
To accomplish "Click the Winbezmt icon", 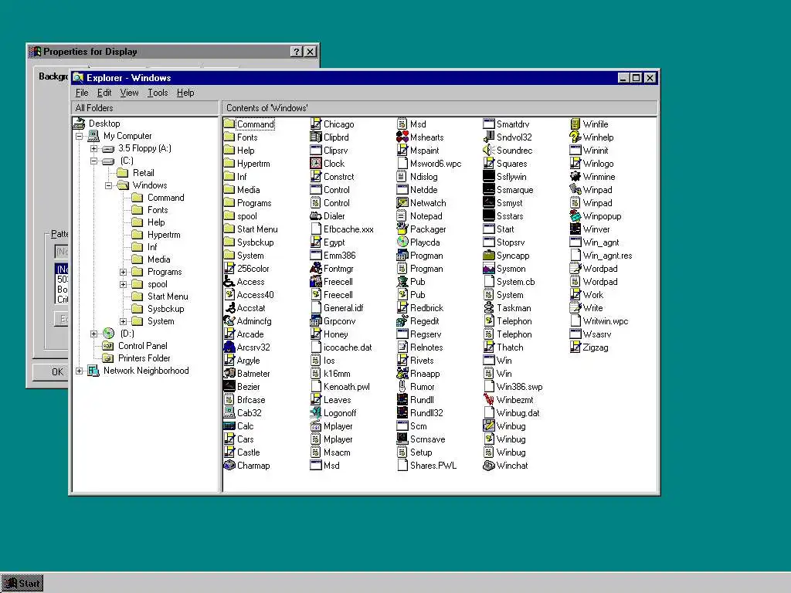I will (489, 400).
